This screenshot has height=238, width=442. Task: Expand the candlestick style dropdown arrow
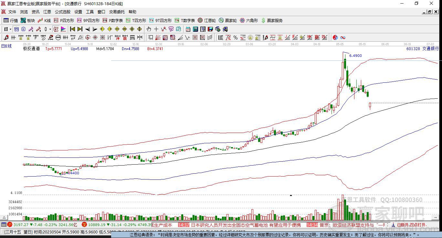(50, 29)
